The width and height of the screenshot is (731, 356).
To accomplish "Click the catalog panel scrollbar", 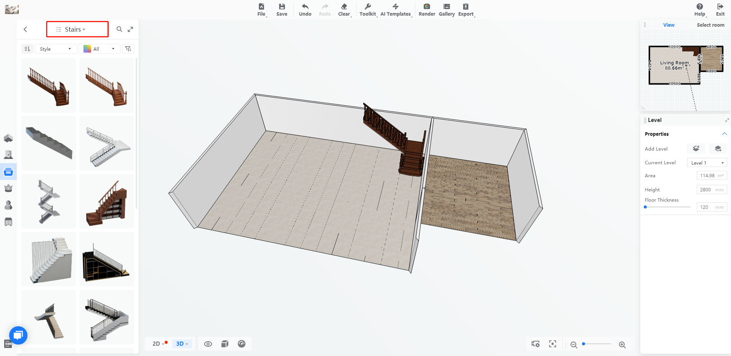I will tap(136, 133).
